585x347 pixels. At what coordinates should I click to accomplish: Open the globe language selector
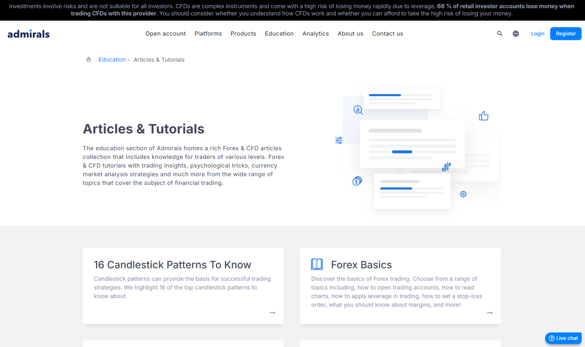point(516,34)
